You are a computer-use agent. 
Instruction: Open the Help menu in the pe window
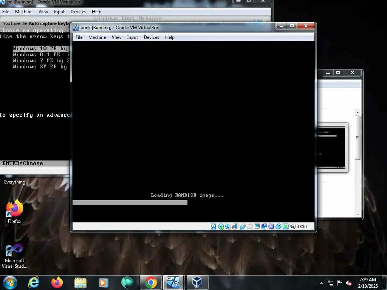coord(96,12)
